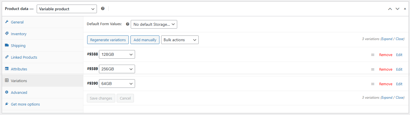Open the No default Storage dropdown
Screen dimensions: 410x115
(x=154, y=24)
